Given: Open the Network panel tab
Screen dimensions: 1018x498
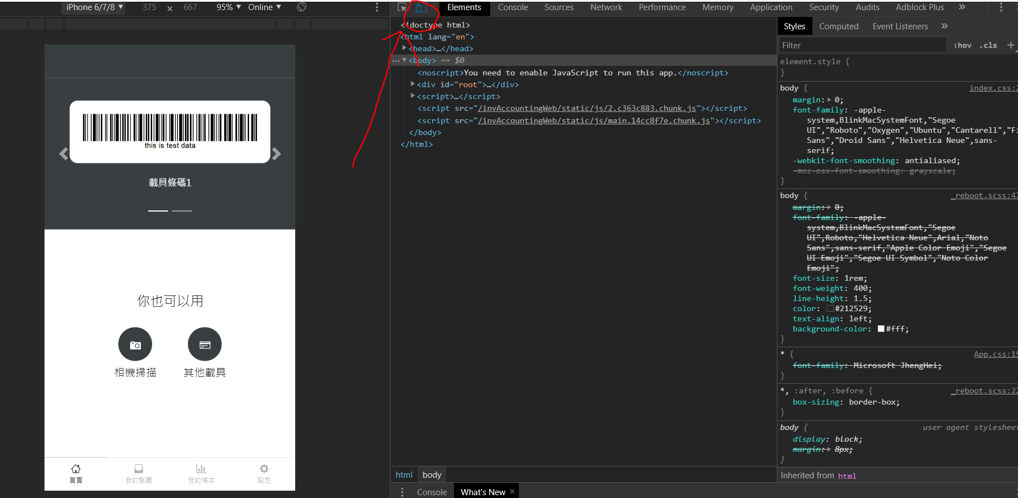Looking at the screenshot, I should (606, 7).
